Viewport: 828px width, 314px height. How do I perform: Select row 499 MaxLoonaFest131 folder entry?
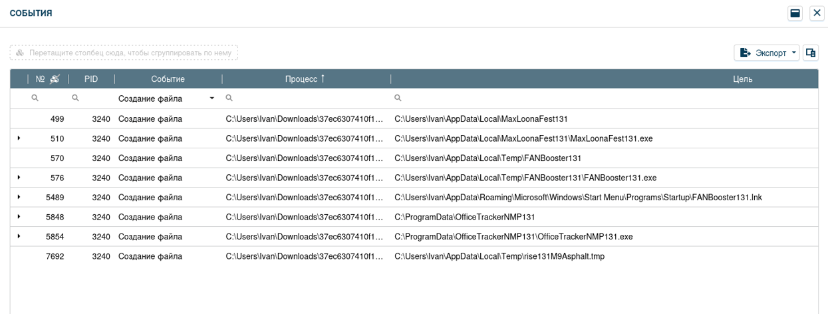click(x=480, y=119)
